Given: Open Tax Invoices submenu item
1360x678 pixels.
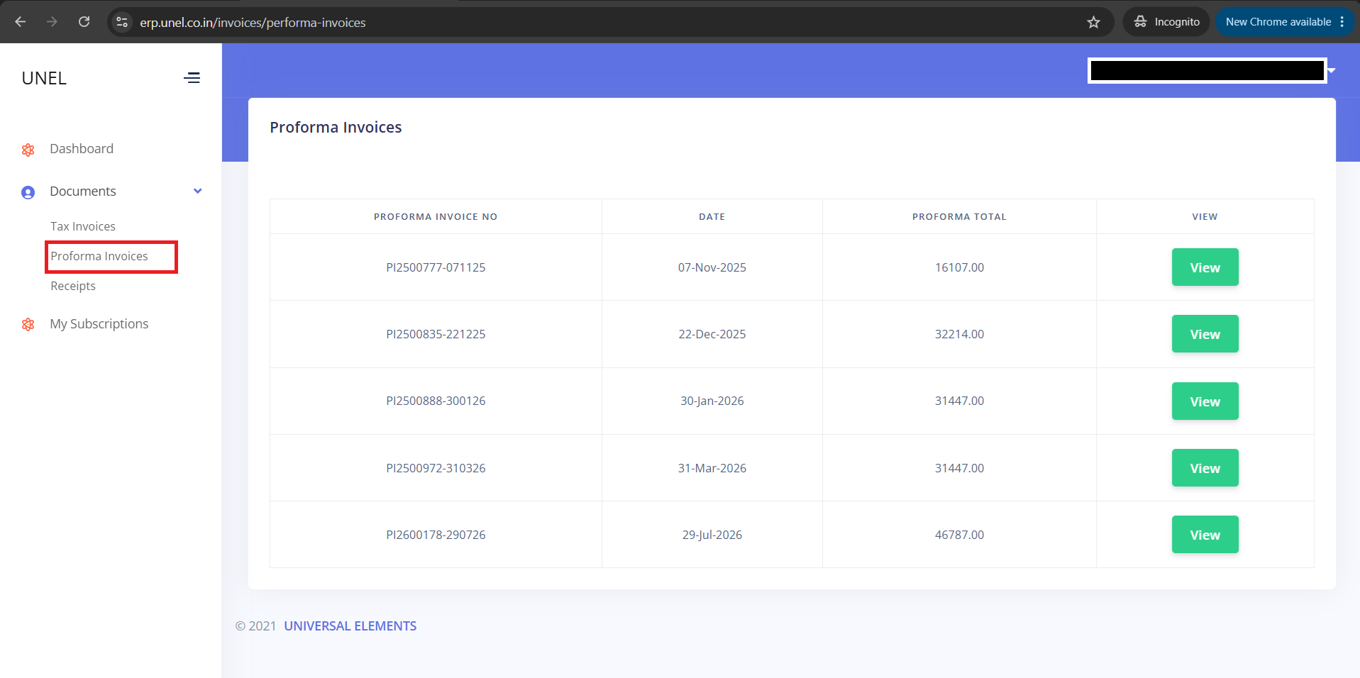Looking at the screenshot, I should 83,226.
